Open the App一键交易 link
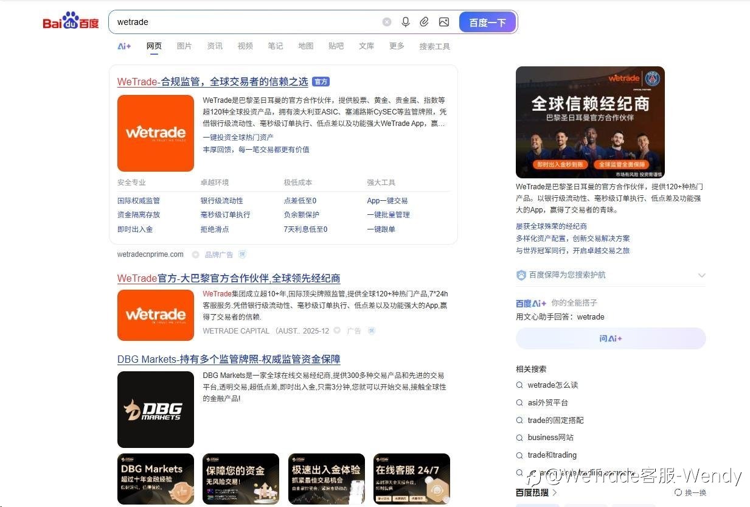Viewport: 750px width, 507px height. 387,201
